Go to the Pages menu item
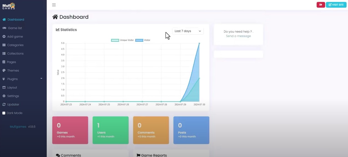Image resolution: width=348 pixels, height=157 pixels. (11, 62)
